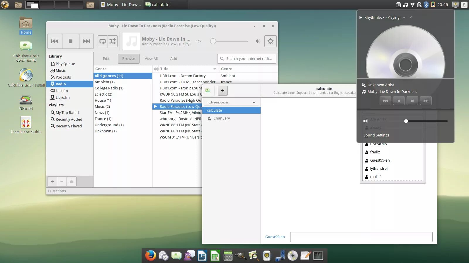Stop playback in Rhythmbox main toolbar
This screenshot has height=263, width=469.
point(71,41)
